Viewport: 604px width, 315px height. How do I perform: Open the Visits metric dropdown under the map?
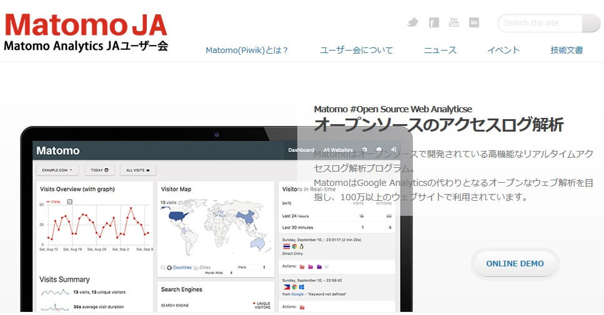click(250, 267)
